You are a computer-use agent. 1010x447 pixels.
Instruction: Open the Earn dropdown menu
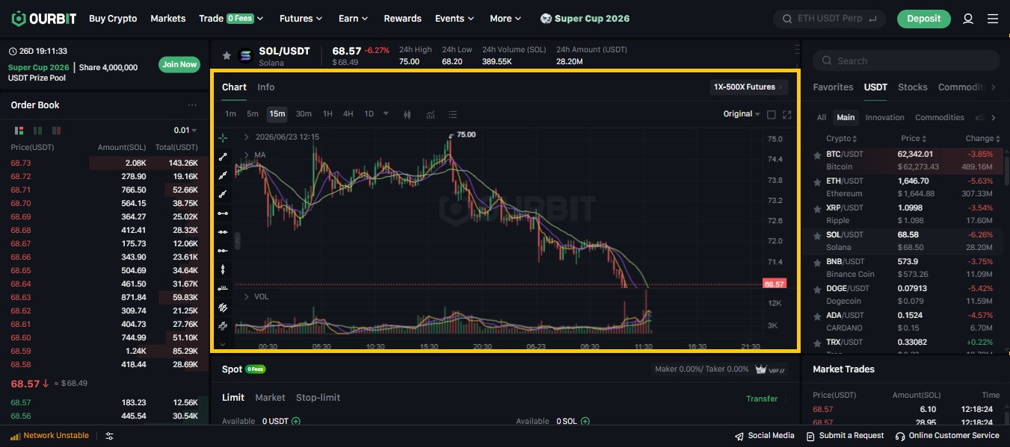tap(353, 19)
